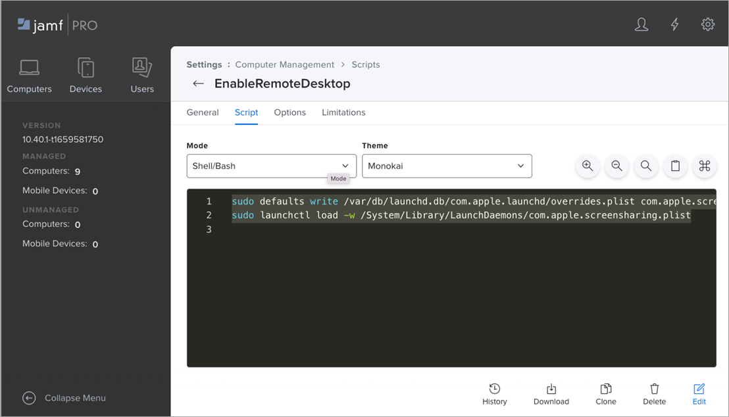The width and height of the screenshot is (729, 417).
Task: Switch to the Limitations tab
Action: [x=343, y=112]
